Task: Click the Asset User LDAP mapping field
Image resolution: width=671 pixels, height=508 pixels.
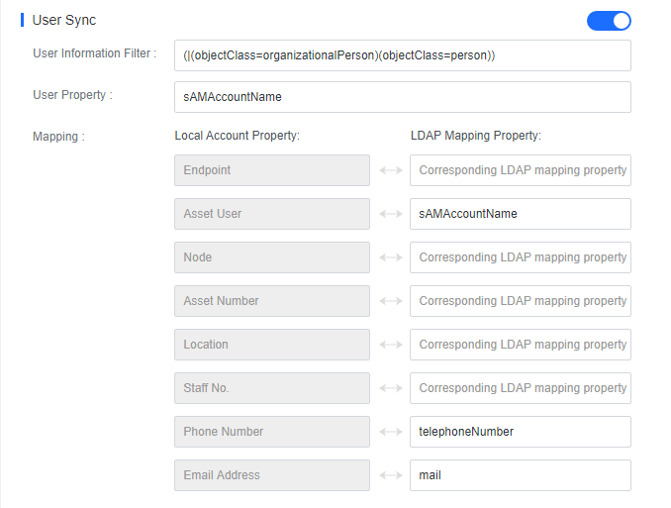Action: 521,214
